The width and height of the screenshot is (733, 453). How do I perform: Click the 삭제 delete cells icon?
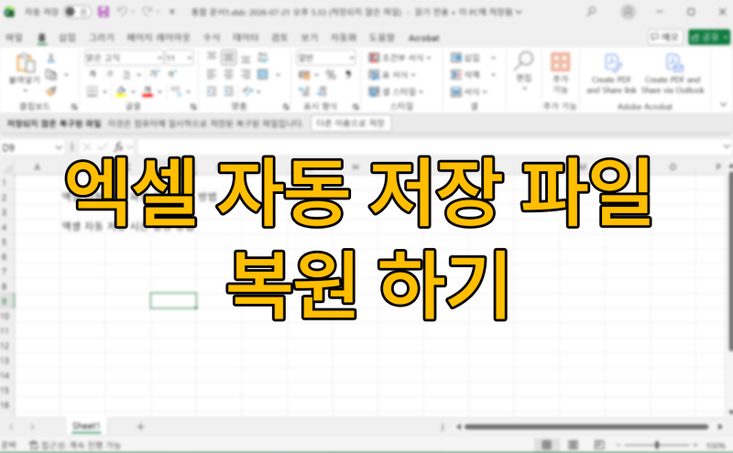pyautogui.click(x=456, y=74)
